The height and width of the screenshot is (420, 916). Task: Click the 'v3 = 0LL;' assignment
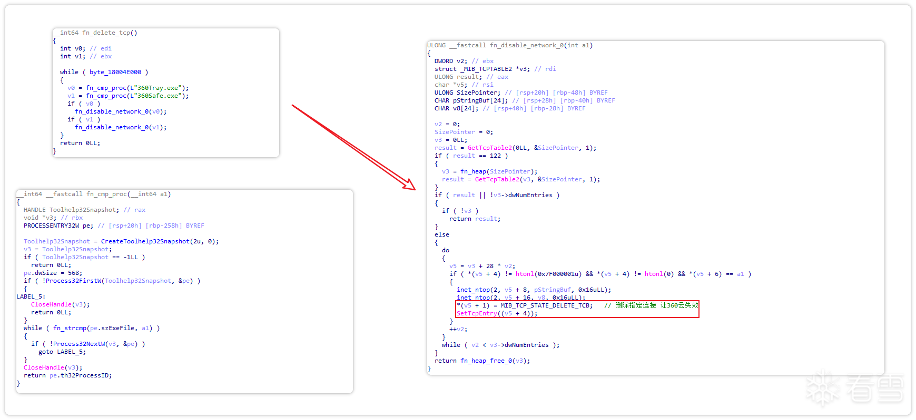click(451, 140)
